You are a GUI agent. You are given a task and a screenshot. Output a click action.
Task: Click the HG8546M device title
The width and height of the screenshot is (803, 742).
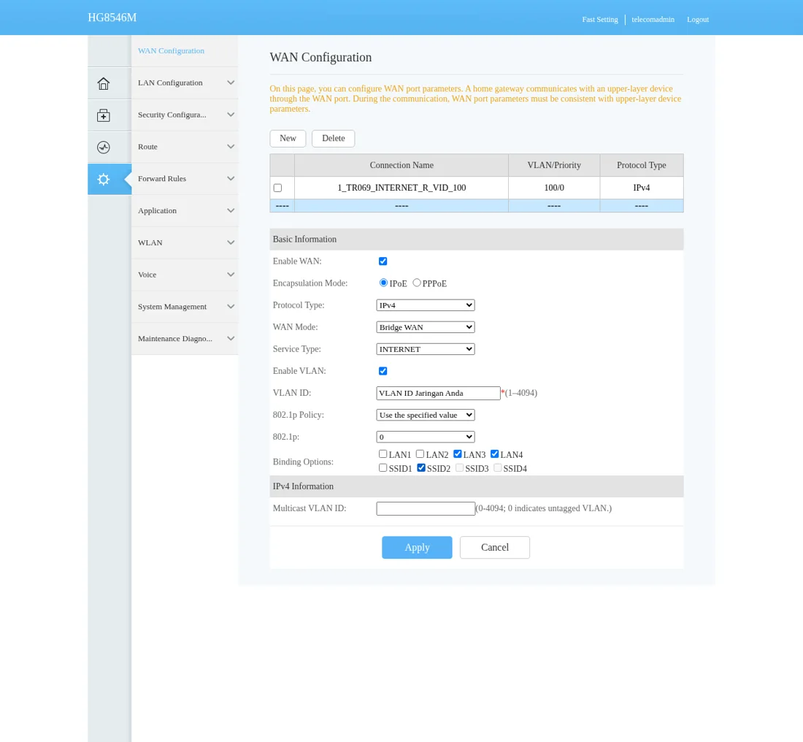112,18
